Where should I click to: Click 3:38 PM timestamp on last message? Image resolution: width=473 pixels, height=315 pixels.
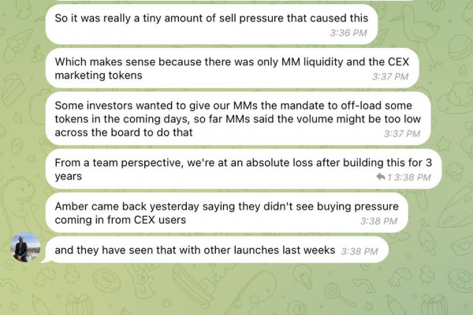point(359,250)
